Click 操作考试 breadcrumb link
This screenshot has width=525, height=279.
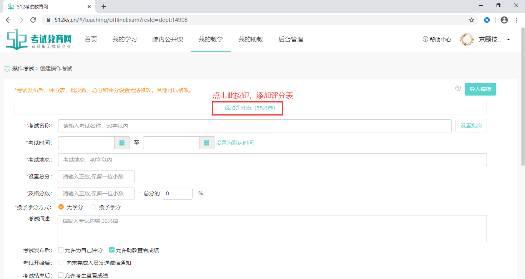point(23,69)
